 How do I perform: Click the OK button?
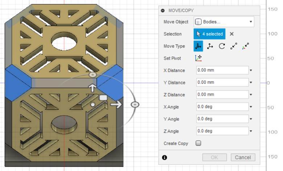click(214, 157)
